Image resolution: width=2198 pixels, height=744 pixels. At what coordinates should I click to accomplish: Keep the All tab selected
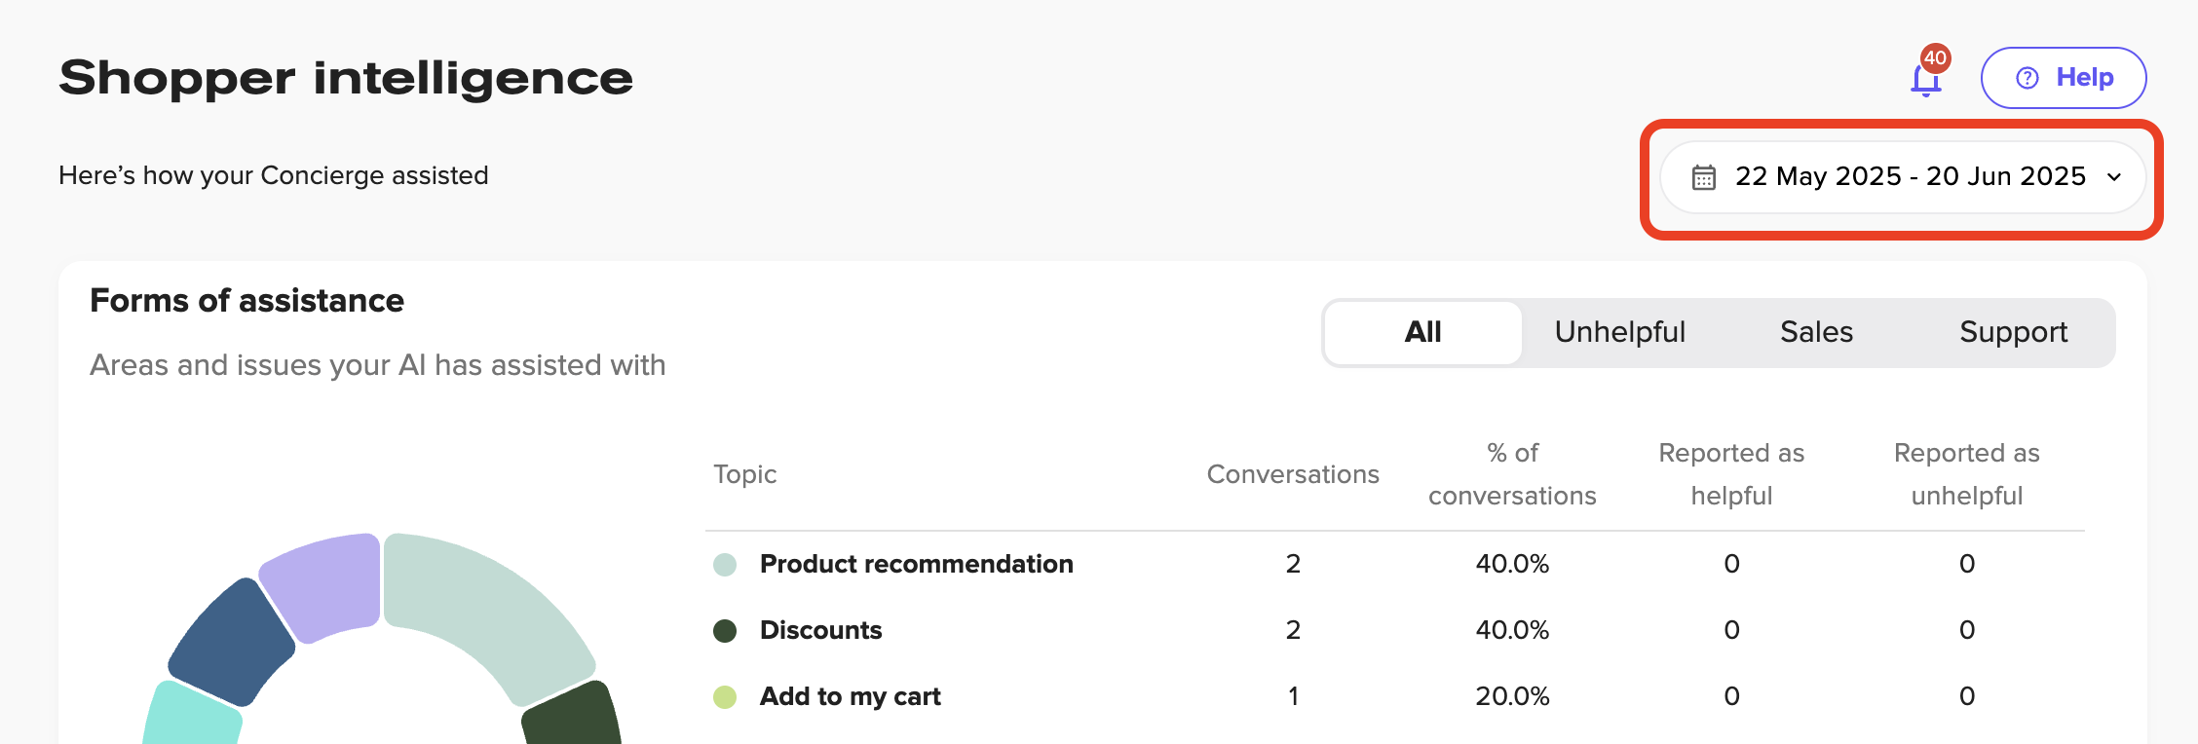pyautogui.click(x=1421, y=332)
